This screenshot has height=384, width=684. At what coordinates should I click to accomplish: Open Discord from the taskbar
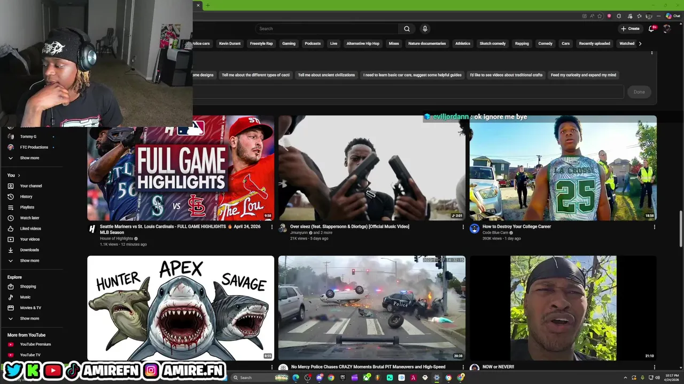[x=320, y=378]
